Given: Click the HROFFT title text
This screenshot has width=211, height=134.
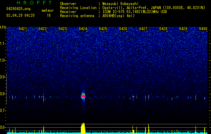Looking at the screenshot, I should 35,3.
